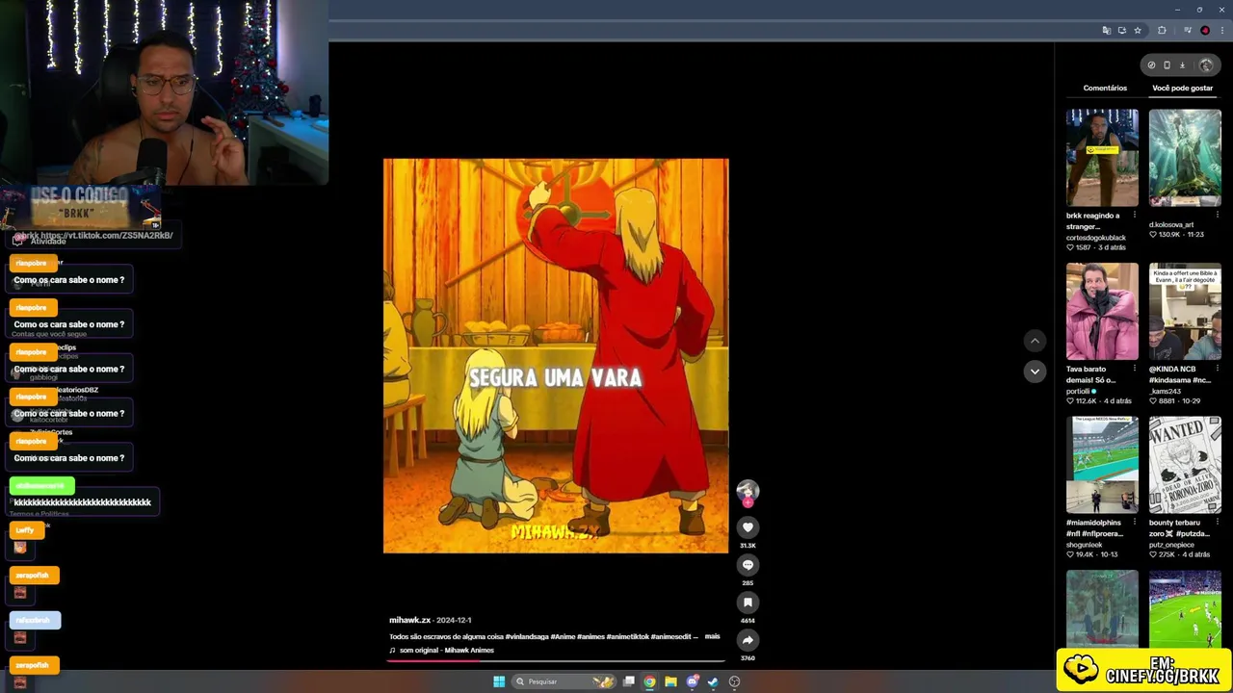The width and height of the screenshot is (1233, 693).
Task: Go to the next video with down arrow
Action: pyautogui.click(x=1035, y=372)
